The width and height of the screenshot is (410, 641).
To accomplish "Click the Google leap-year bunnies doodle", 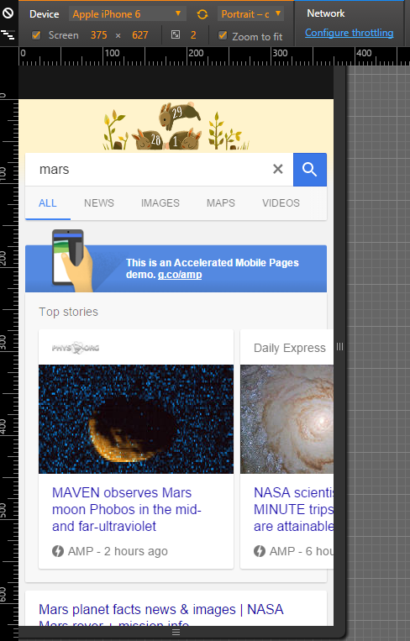I will coord(176,126).
